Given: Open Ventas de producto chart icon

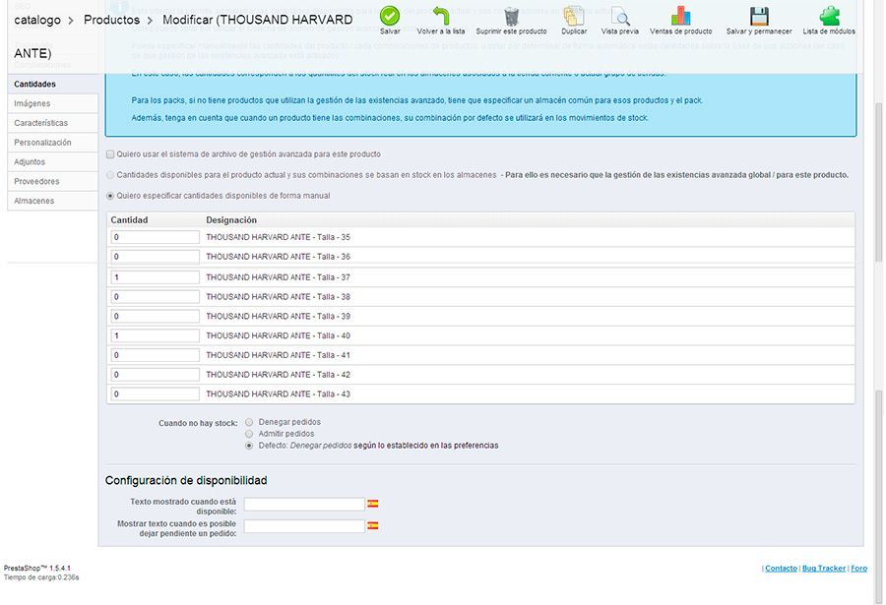Looking at the screenshot, I should click(x=680, y=16).
